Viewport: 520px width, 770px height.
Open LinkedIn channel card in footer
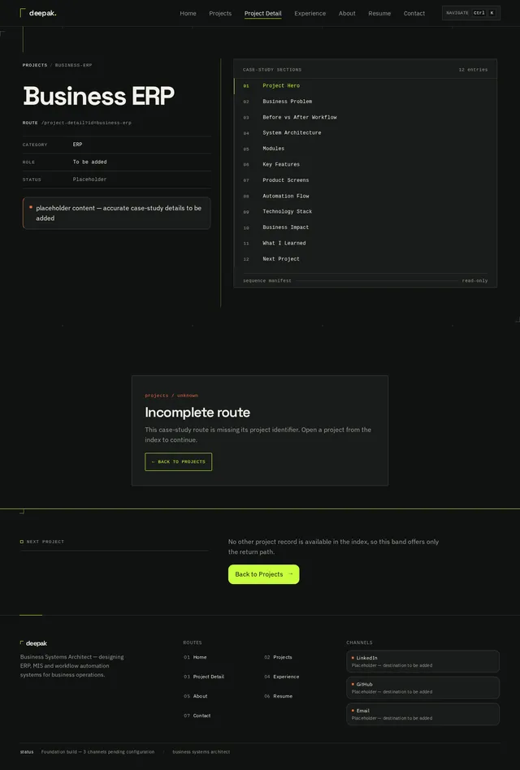[422, 661]
